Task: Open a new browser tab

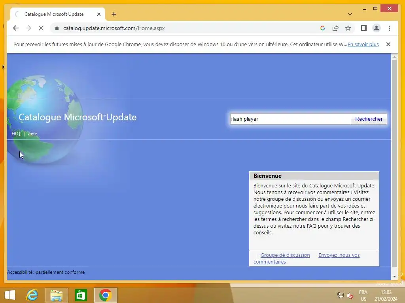Action: point(114,14)
